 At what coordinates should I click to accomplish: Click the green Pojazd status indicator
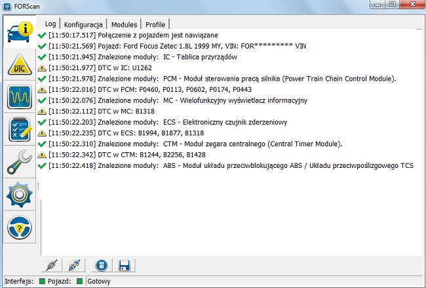click(79, 281)
